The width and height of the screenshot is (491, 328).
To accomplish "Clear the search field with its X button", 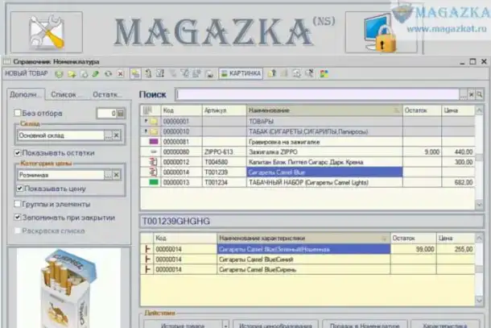I will click(471, 94).
